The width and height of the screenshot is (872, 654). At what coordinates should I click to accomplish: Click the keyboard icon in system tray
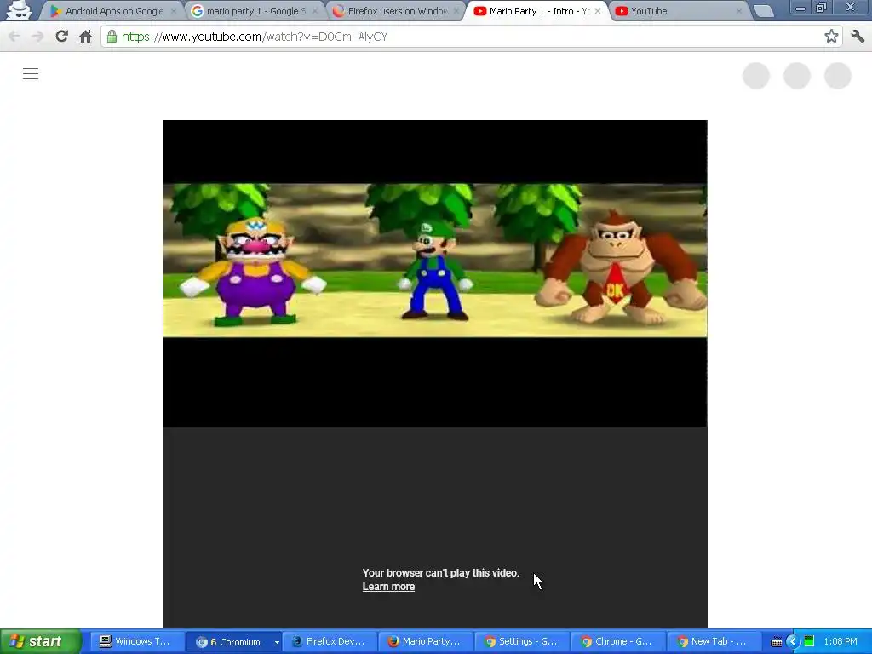point(777,642)
